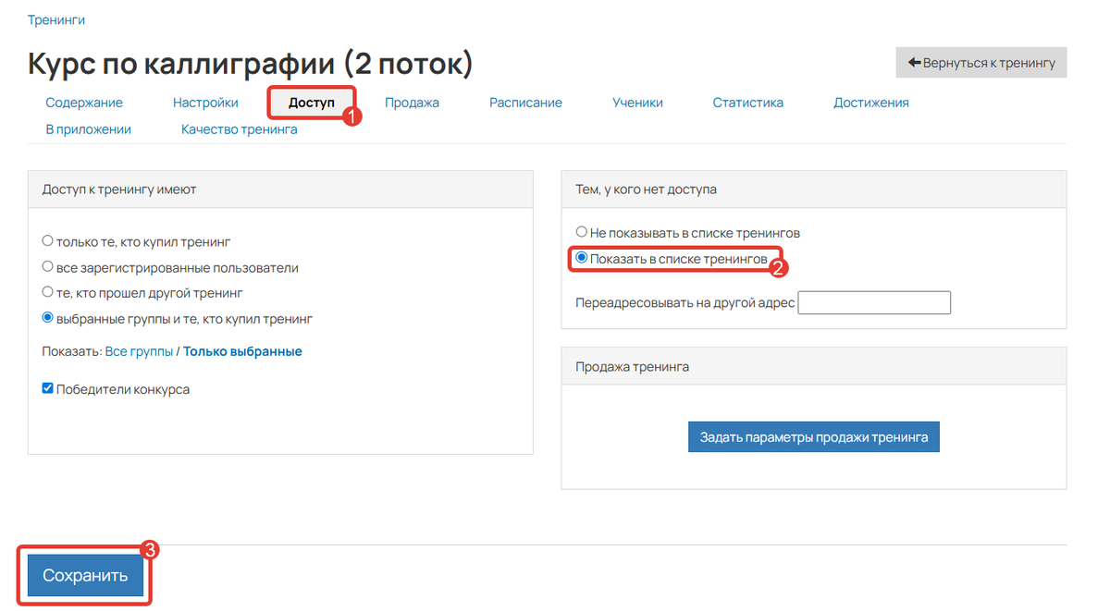Enable 'выбранные группы и те, кто купил тренинг'

[x=46, y=316]
